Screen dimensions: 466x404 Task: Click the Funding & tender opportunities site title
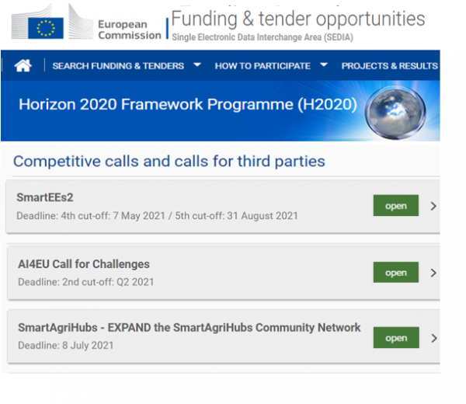pyautogui.click(x=297, y=19)
